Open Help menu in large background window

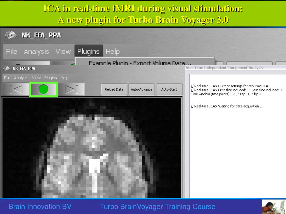[113, 52]
